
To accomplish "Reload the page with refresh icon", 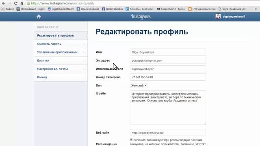I will tap(16, 3).
